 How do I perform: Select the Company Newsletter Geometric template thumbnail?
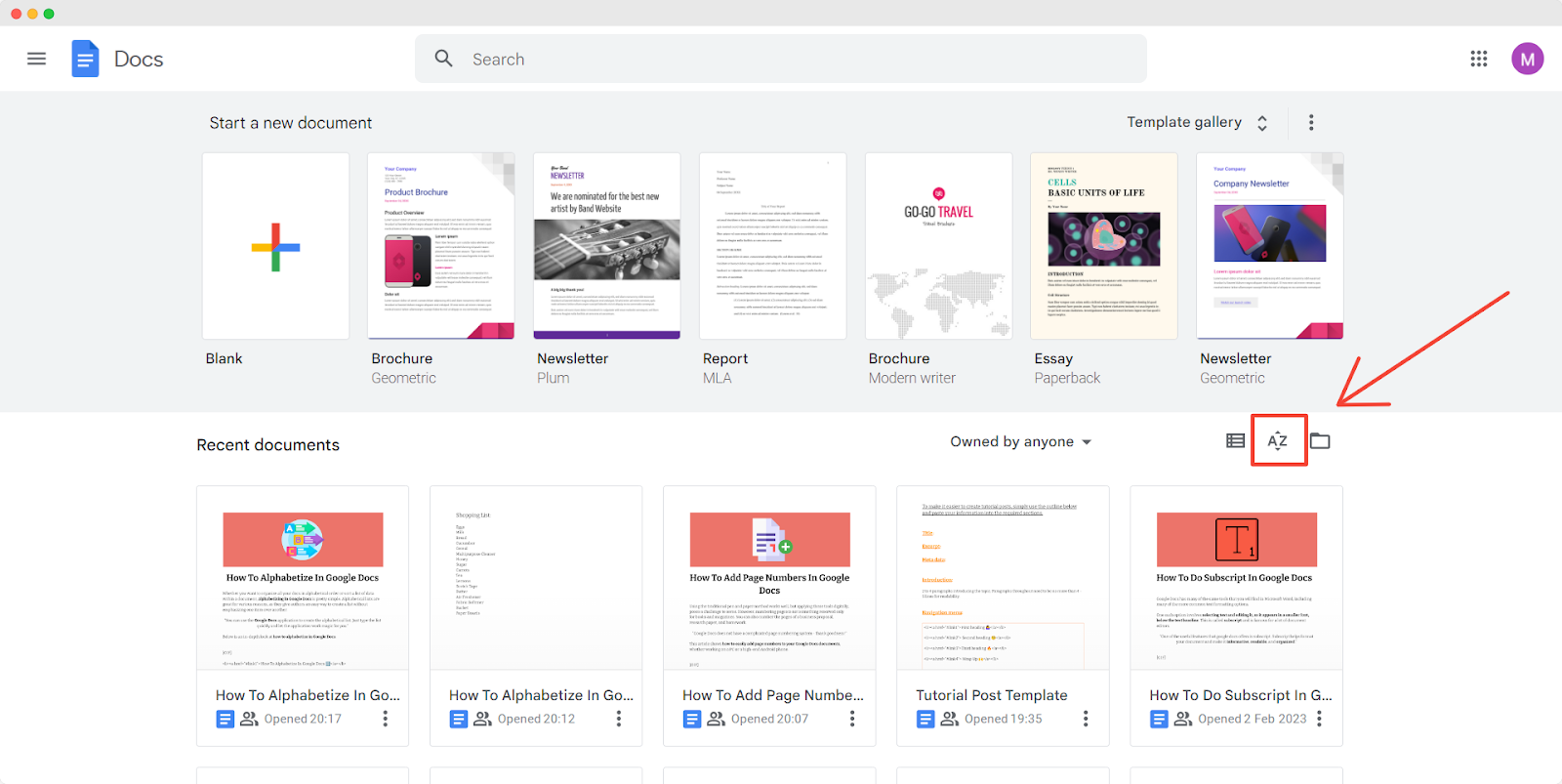point(1270,246)
